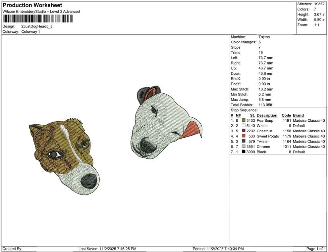Viewport: 328px width, 252px height.
Task: Click the Description column header
Action: (267, 115)
